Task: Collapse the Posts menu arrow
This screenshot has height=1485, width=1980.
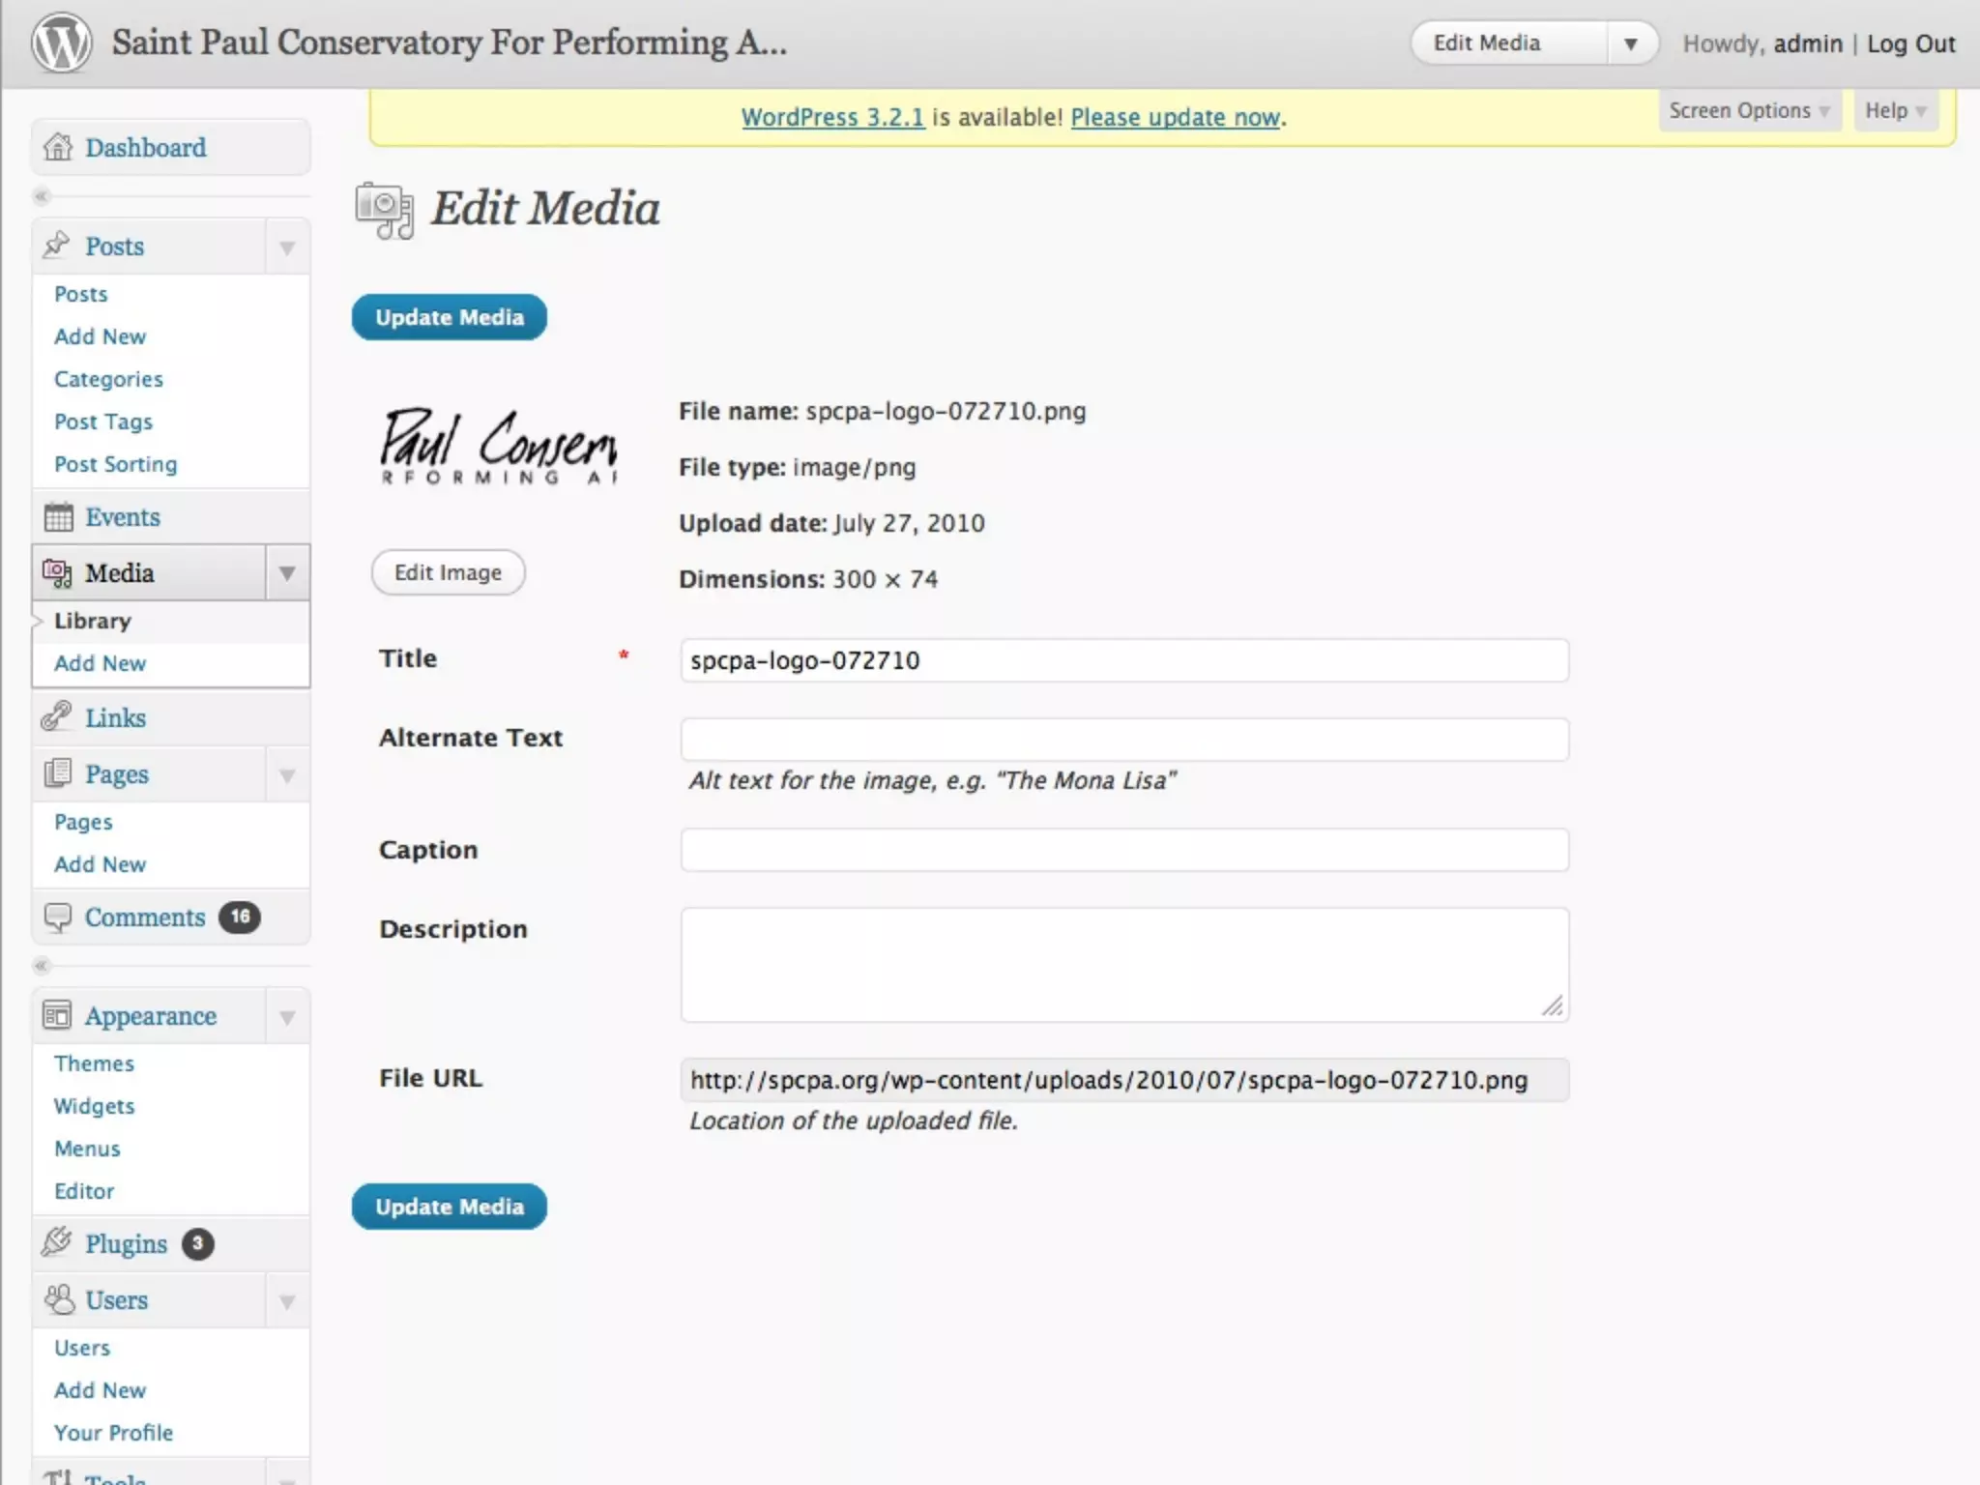Action: [x=287, y=247]
